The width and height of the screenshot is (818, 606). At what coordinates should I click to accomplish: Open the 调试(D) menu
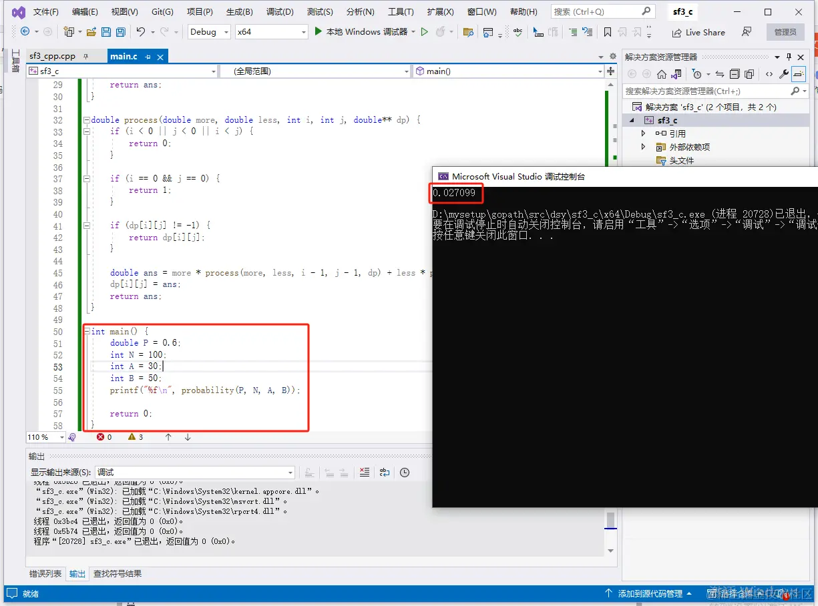point(280,12)
